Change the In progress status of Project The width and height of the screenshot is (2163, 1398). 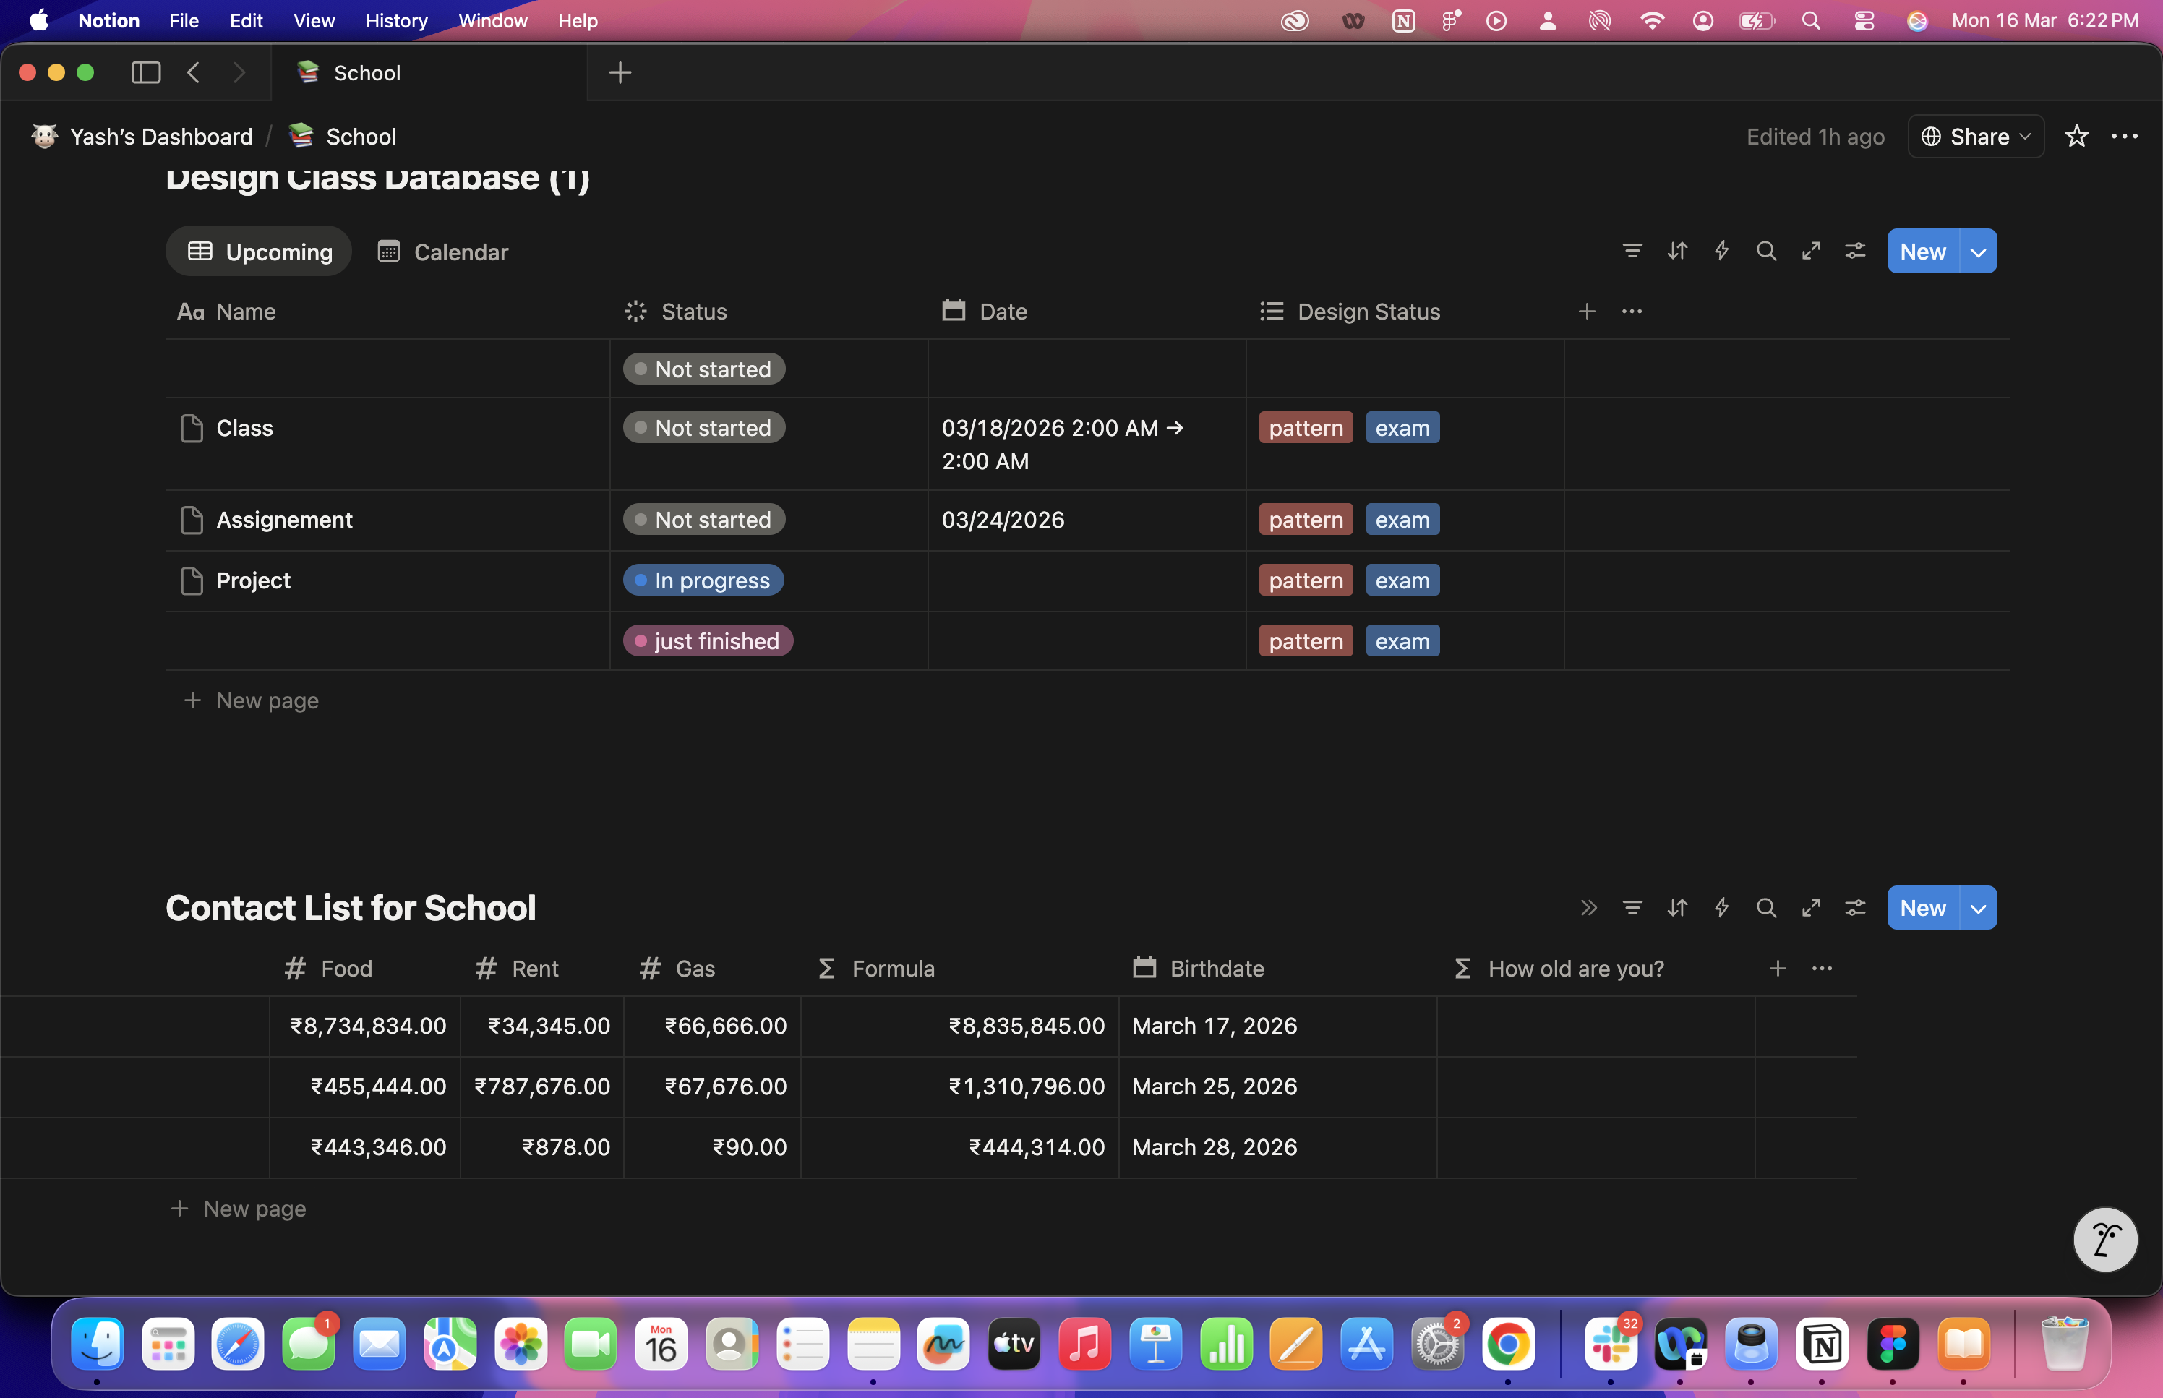(x=703, y=580)
